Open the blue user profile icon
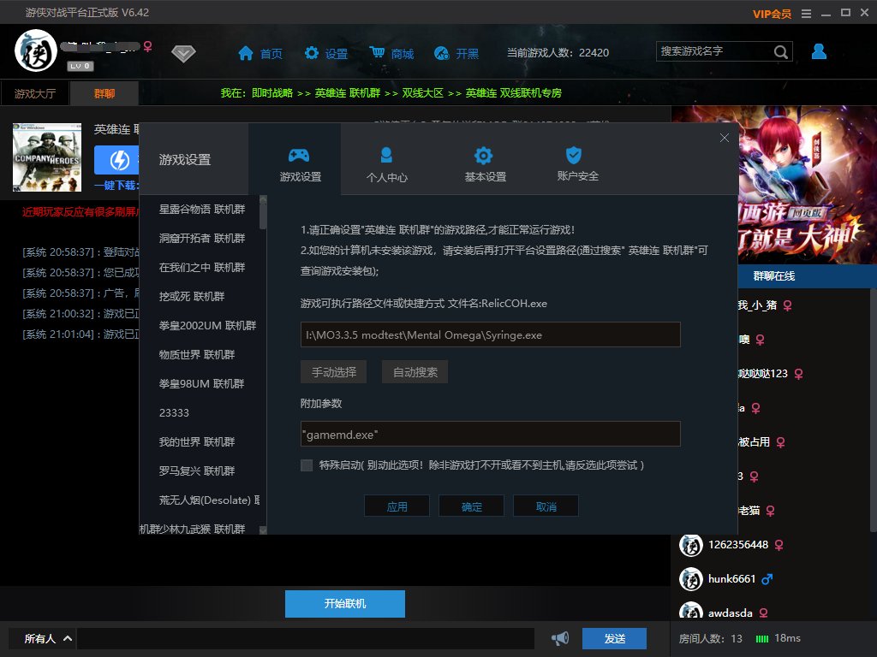 point(819,51)
